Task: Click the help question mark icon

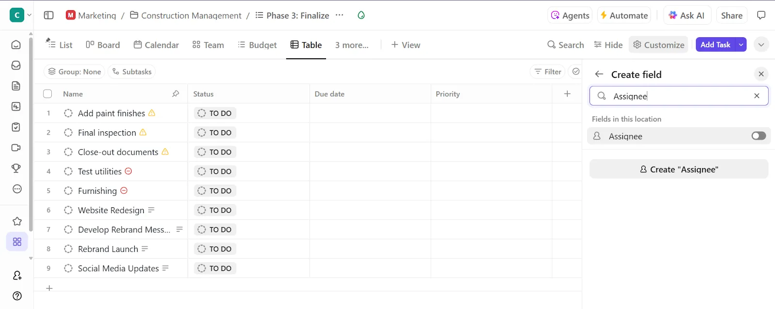Action: click(x=17, y=296)
